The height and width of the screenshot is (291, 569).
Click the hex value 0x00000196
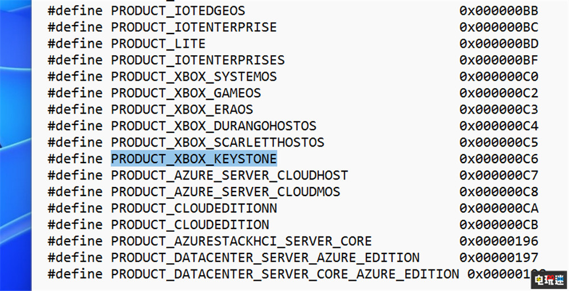click(x=499, y=241)
